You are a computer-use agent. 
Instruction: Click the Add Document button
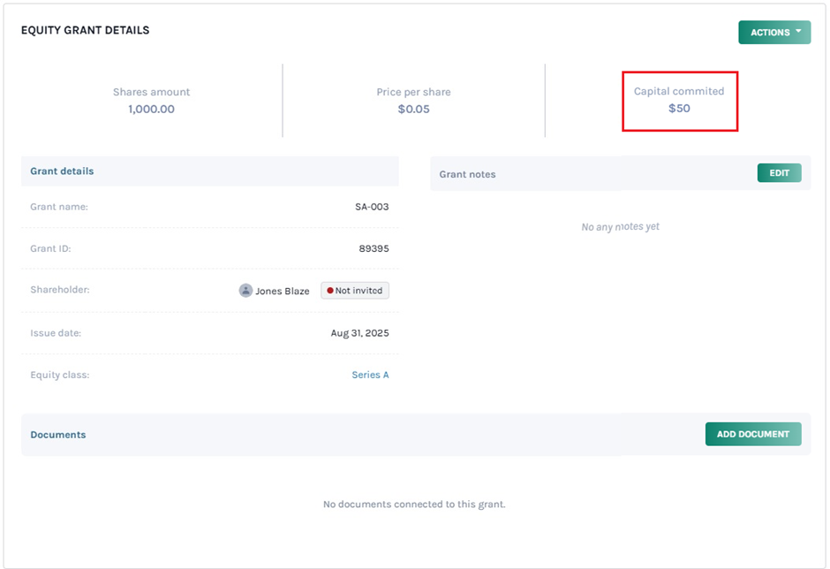pyautogui.click(x=752, y=434)
